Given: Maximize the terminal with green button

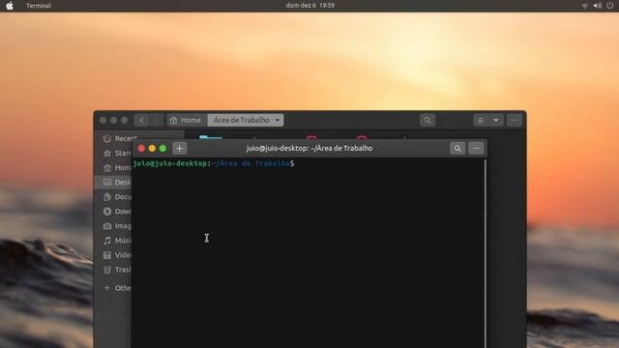Looking at the screenshot, I should pyautogui.click(x=162, y=148).
